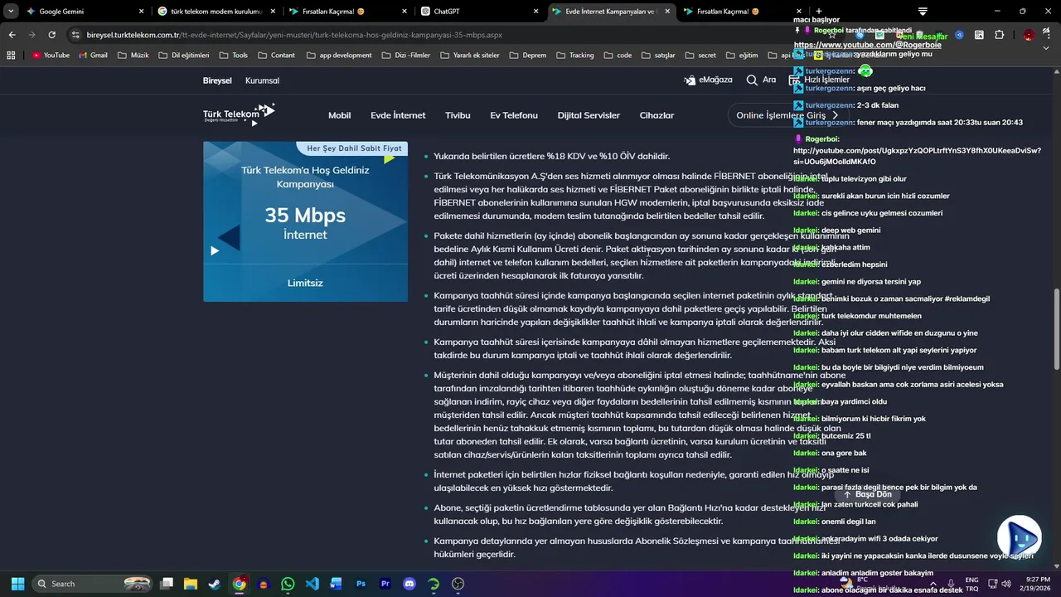Select the Kurumsal site section
The width and height of the screenshot is (1061, 597).
tap(262, 80)
